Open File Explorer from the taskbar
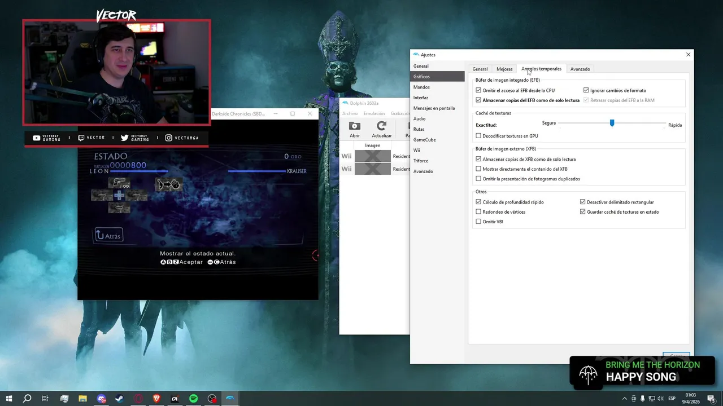The height and width of the screenshot is (406, 723). (x=82, y=399)
